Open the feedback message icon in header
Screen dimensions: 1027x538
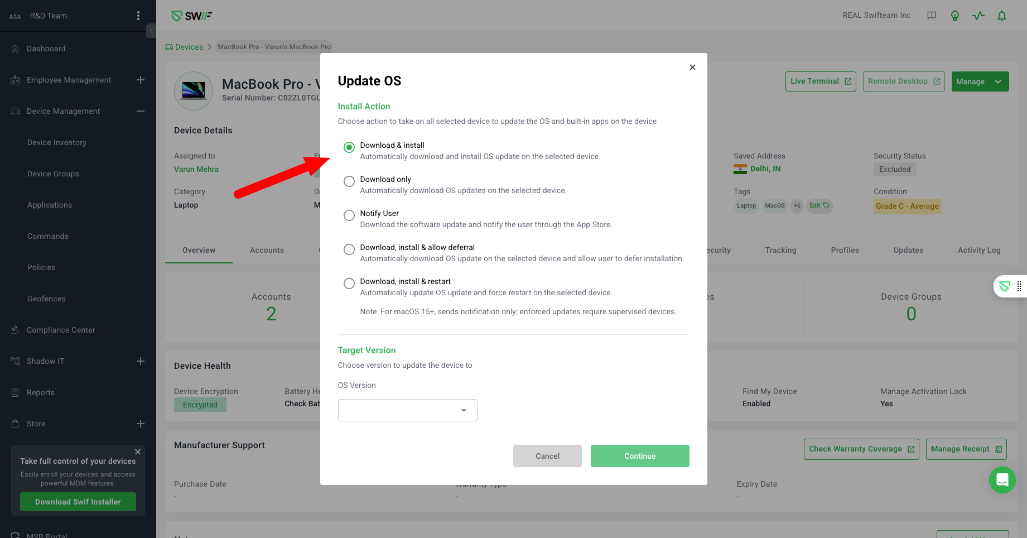[x=932, y=16]
